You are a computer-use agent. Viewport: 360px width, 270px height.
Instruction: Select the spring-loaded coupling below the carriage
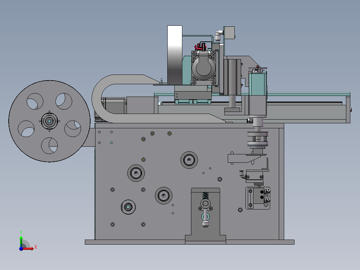tap(258, 139)
